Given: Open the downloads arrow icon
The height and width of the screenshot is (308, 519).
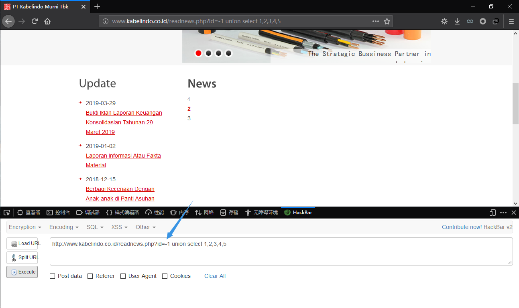Looking at the screenshot, I should pyautogui.click(x=457, y=21).
